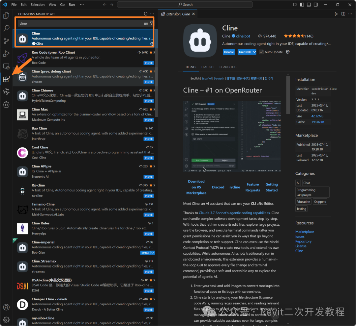Toggle the bottom panel
Viewport: 356px width, 326px height.
(x=309, y=5)
